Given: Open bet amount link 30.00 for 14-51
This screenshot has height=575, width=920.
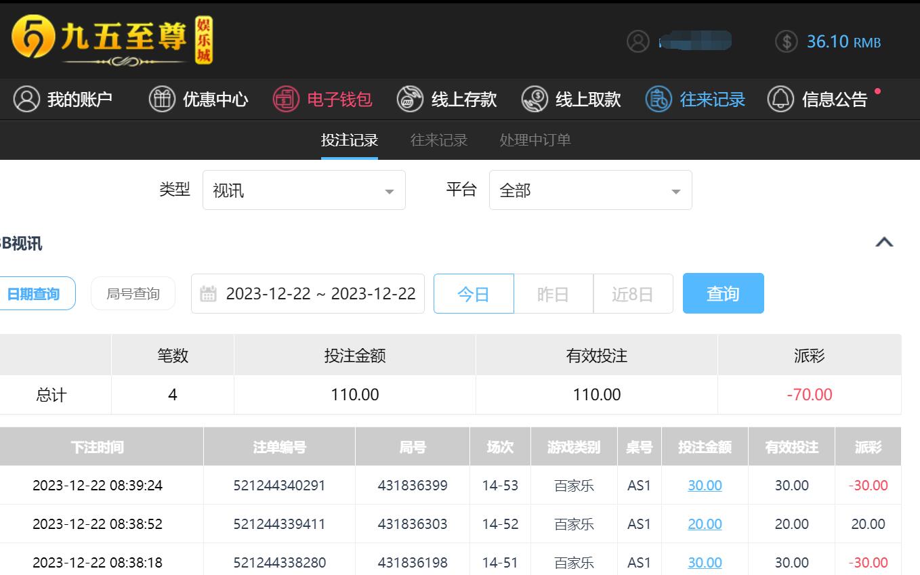Looking at the screenshot, I should (705, 563).
